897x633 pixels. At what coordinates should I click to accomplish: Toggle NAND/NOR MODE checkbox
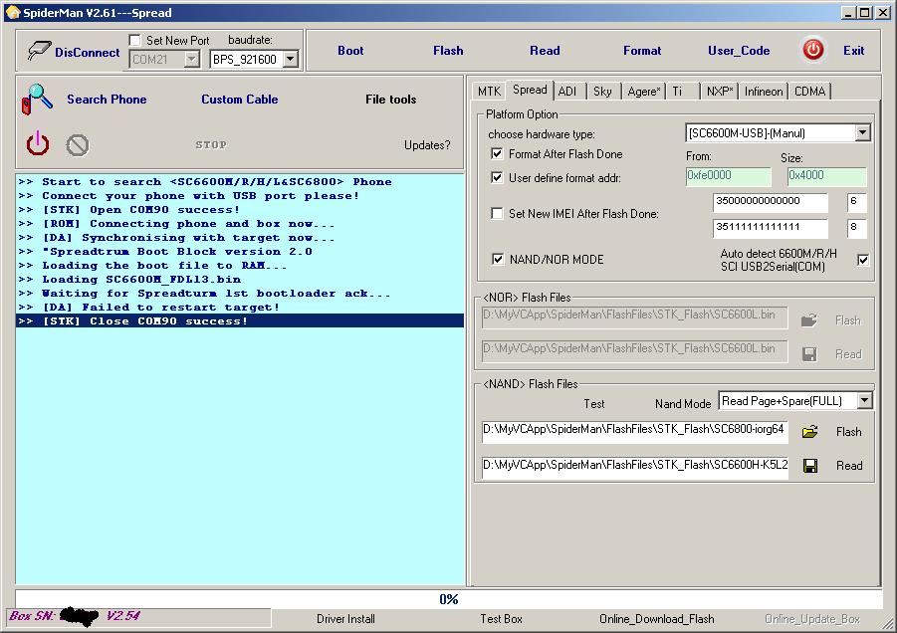(x=498, y=259)
